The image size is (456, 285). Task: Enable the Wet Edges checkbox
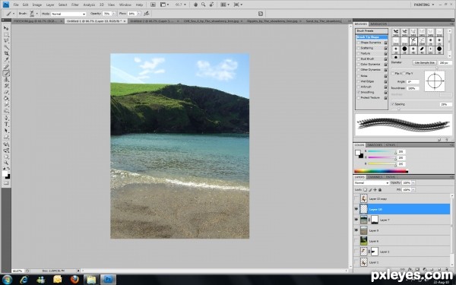359,81
